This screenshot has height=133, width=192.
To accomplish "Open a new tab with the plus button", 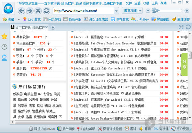I will 53,27.
